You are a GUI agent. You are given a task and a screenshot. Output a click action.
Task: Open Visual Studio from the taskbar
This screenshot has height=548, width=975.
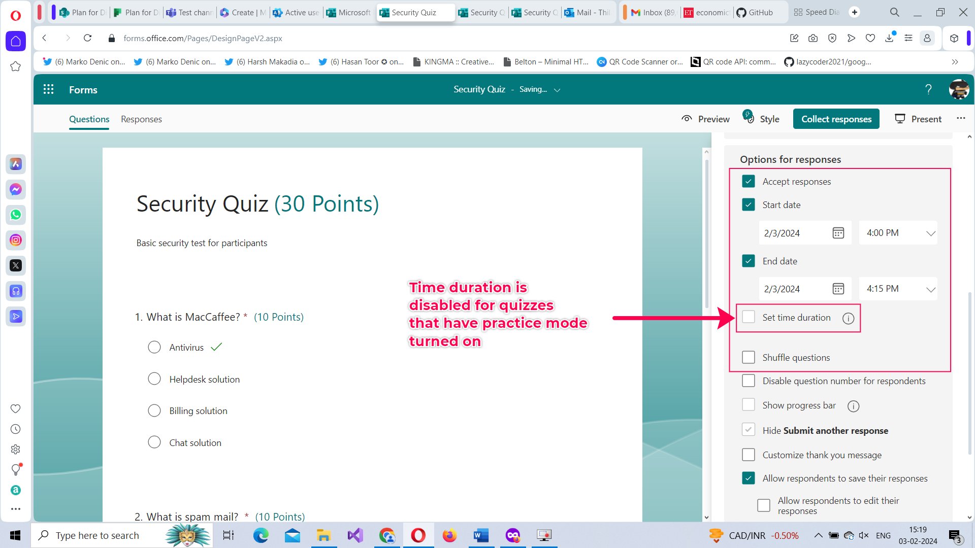click(355, 535)
